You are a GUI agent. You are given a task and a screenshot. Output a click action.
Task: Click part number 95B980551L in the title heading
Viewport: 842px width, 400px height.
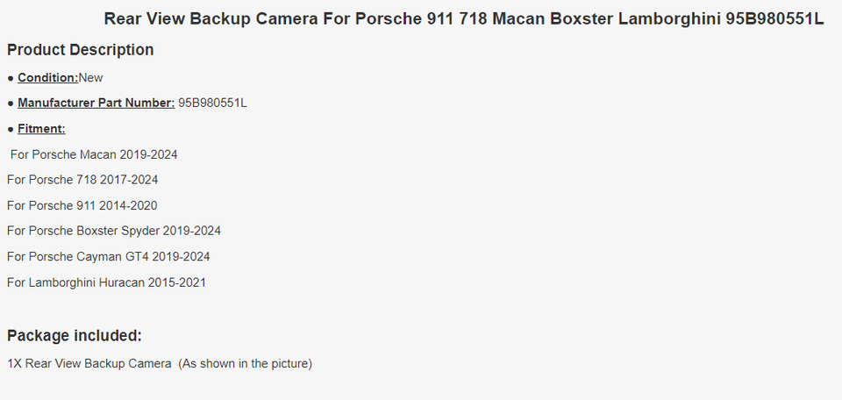pyautogui.click(x=774, y=18)
